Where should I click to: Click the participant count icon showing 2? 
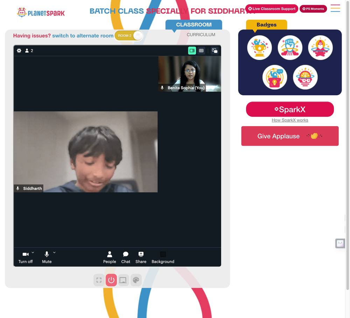pyautogui.click(x=29, y=51)
